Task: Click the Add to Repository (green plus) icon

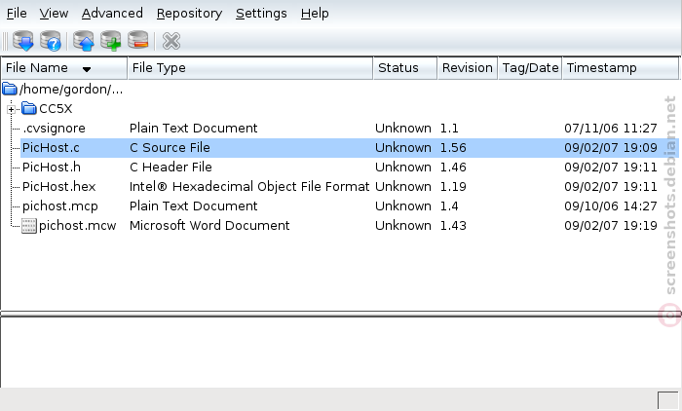Action: pos(111,41)
